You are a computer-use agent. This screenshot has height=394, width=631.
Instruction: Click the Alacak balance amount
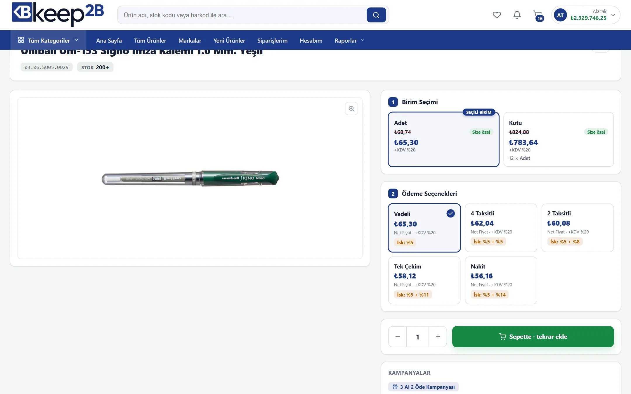(x=588, y=18)
